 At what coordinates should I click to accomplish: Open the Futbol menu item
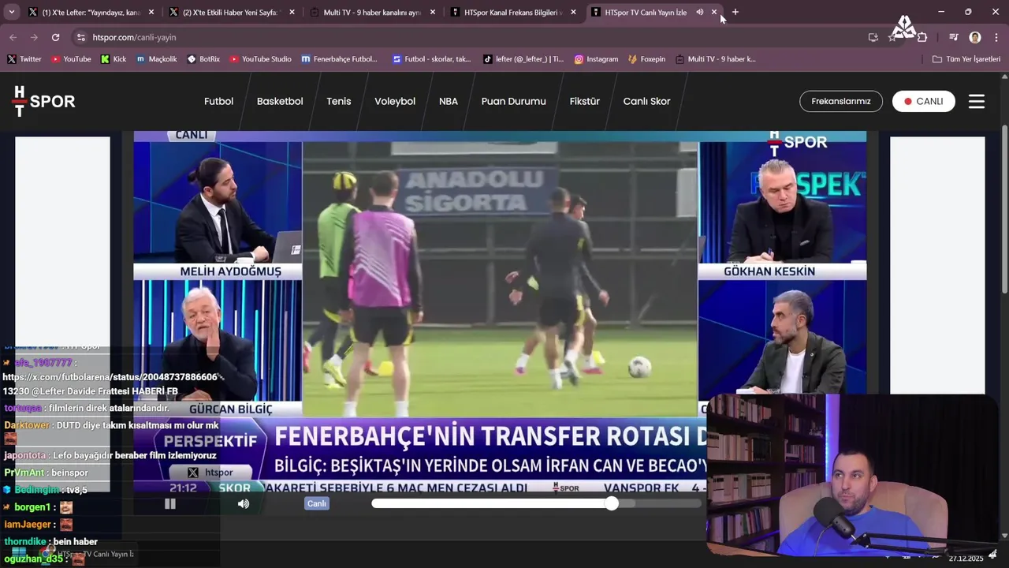[218, 101]
